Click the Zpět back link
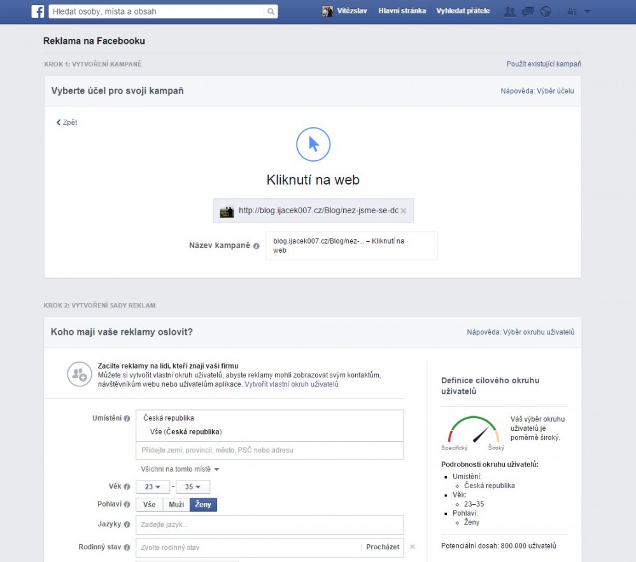The image size is (636, 562). [x=67, y=122]
